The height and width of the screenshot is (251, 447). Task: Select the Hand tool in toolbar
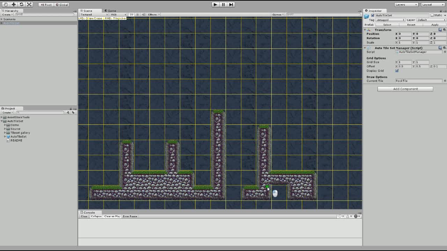[x=6, y=5]
